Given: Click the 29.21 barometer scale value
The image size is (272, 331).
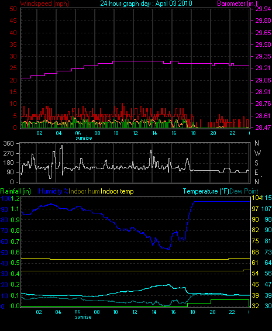Looking at the screenshot, I should [x=263, y=68].
